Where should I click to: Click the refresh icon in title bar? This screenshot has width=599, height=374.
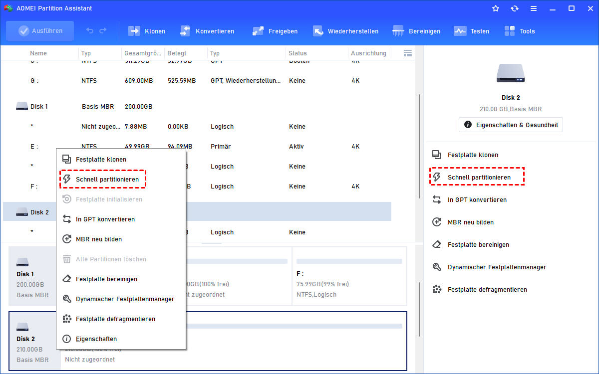coord(515,8)
